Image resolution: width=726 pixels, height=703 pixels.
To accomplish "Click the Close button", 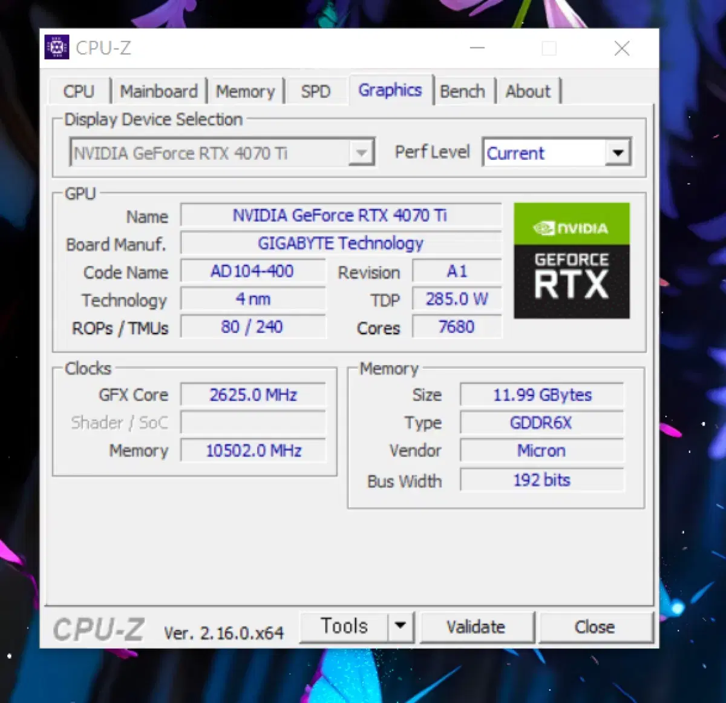I will click(x=595, y=627).
